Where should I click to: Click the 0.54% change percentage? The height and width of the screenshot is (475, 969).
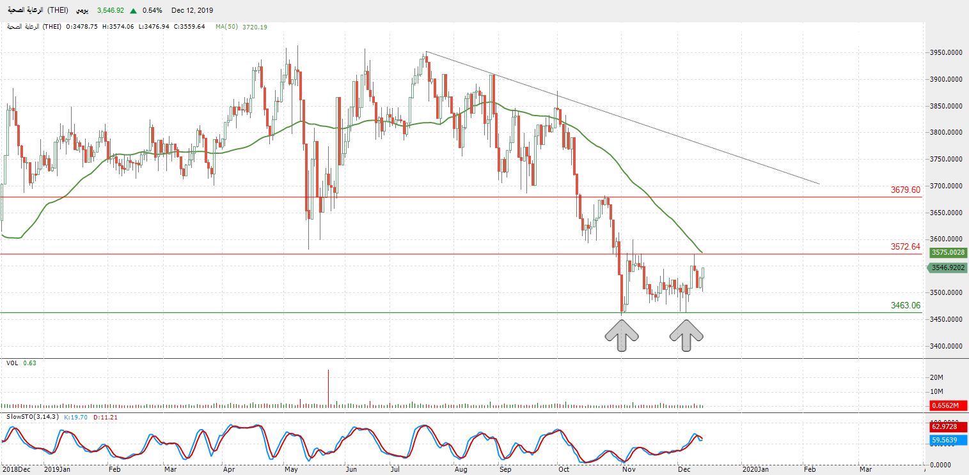point(152,11)
